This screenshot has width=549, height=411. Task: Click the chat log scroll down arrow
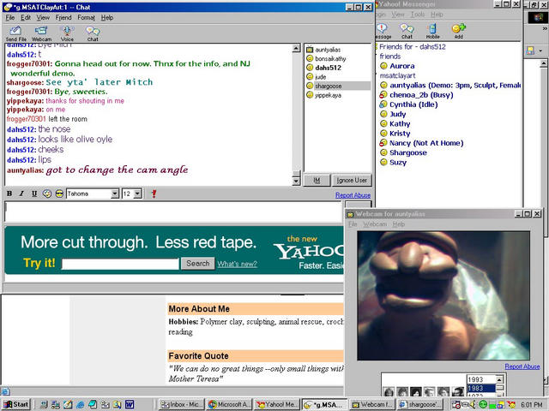click(x=296, y=181)
